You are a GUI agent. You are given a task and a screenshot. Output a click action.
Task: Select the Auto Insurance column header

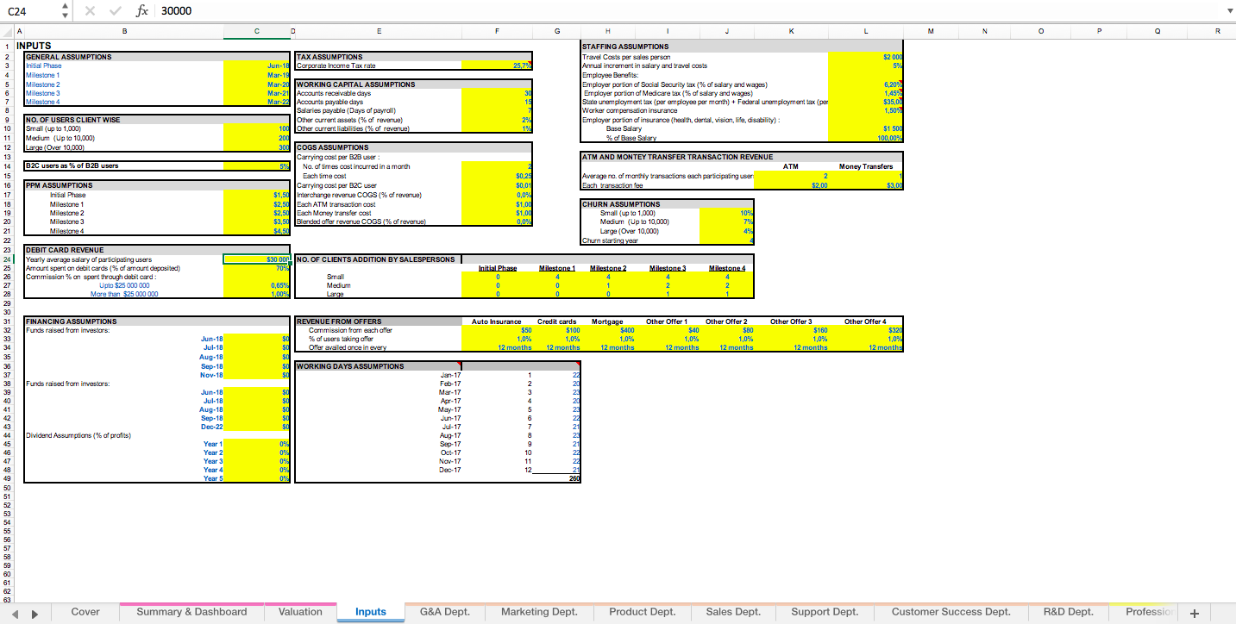click(x=497, y=321)
